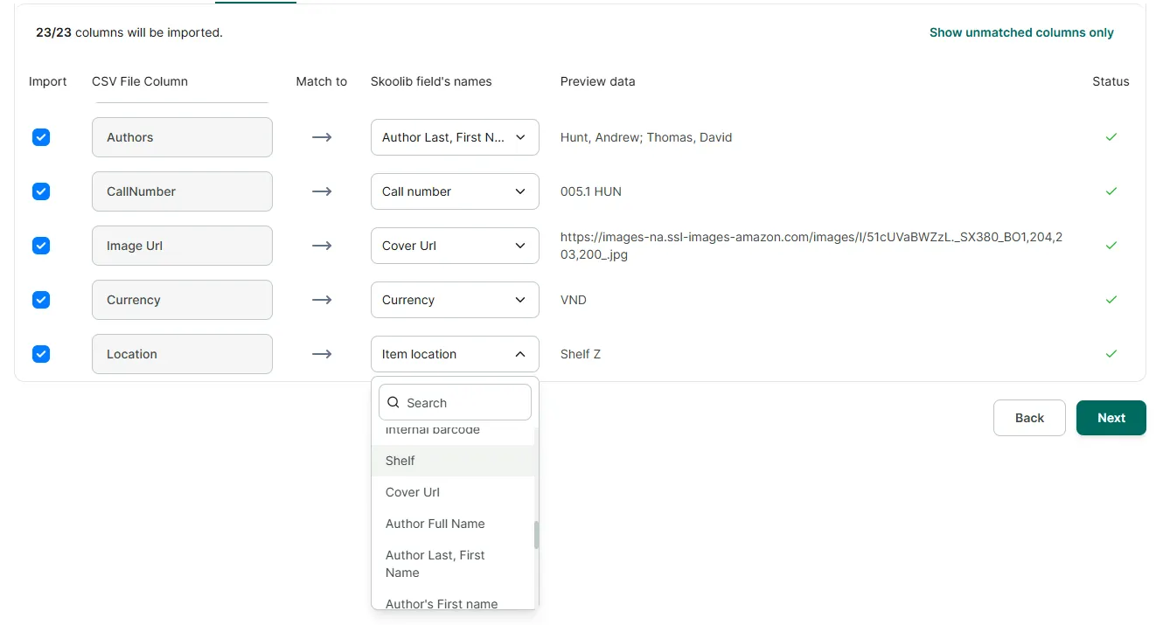1156x625 pixels.
Task: Click the green checkmark status for Currency
Action: click(1111, 300)
